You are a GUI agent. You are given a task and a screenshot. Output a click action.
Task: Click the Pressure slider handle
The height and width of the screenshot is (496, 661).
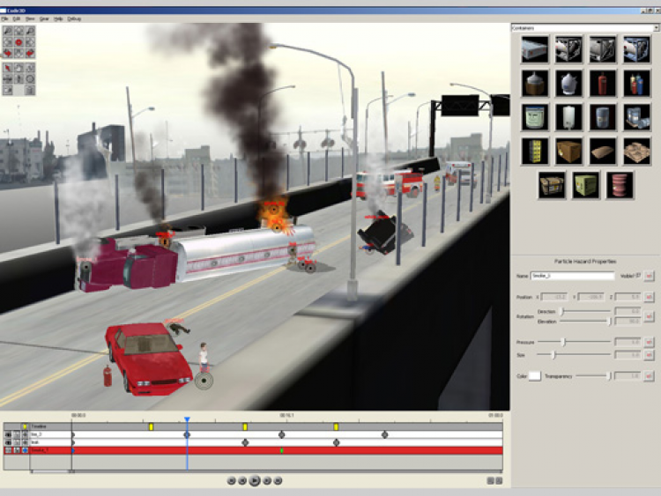564,342
